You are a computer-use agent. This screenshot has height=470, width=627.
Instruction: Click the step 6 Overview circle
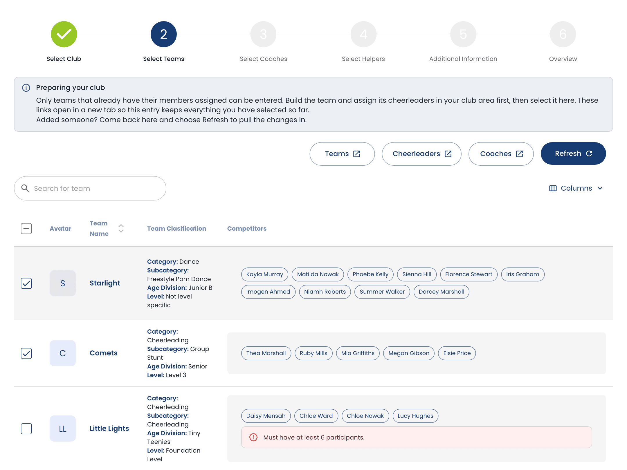point(563,34)
